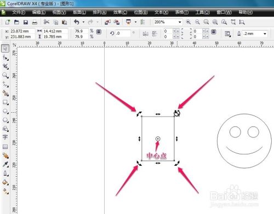Select the Table tool
The image size is (274, 214).
(x=5, y=147)
